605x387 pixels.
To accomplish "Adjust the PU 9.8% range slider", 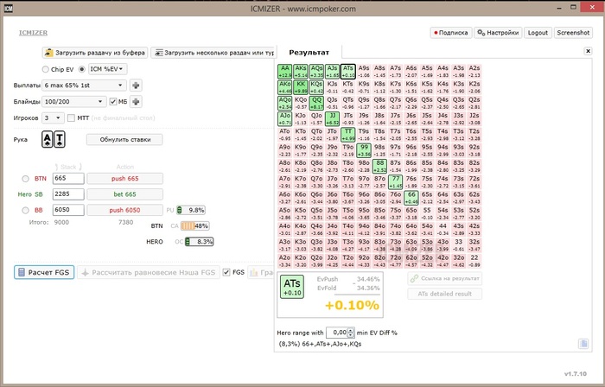I will pos(191,210).
